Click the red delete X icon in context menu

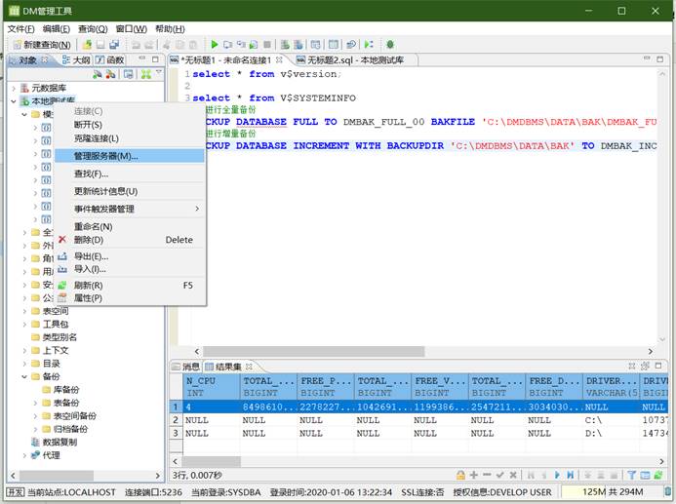click(62, 240)
